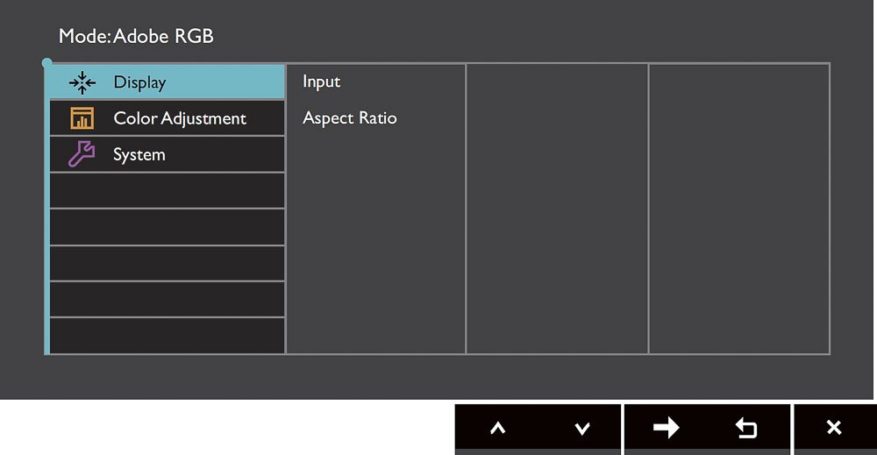Click the Mode: Adobe RGB title text
877x455 pixels.
pyautogui.click(x=137, y=36)
